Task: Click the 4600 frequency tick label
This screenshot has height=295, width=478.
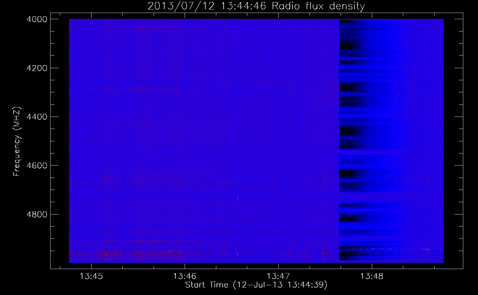Action: click(x=37, y=165)
